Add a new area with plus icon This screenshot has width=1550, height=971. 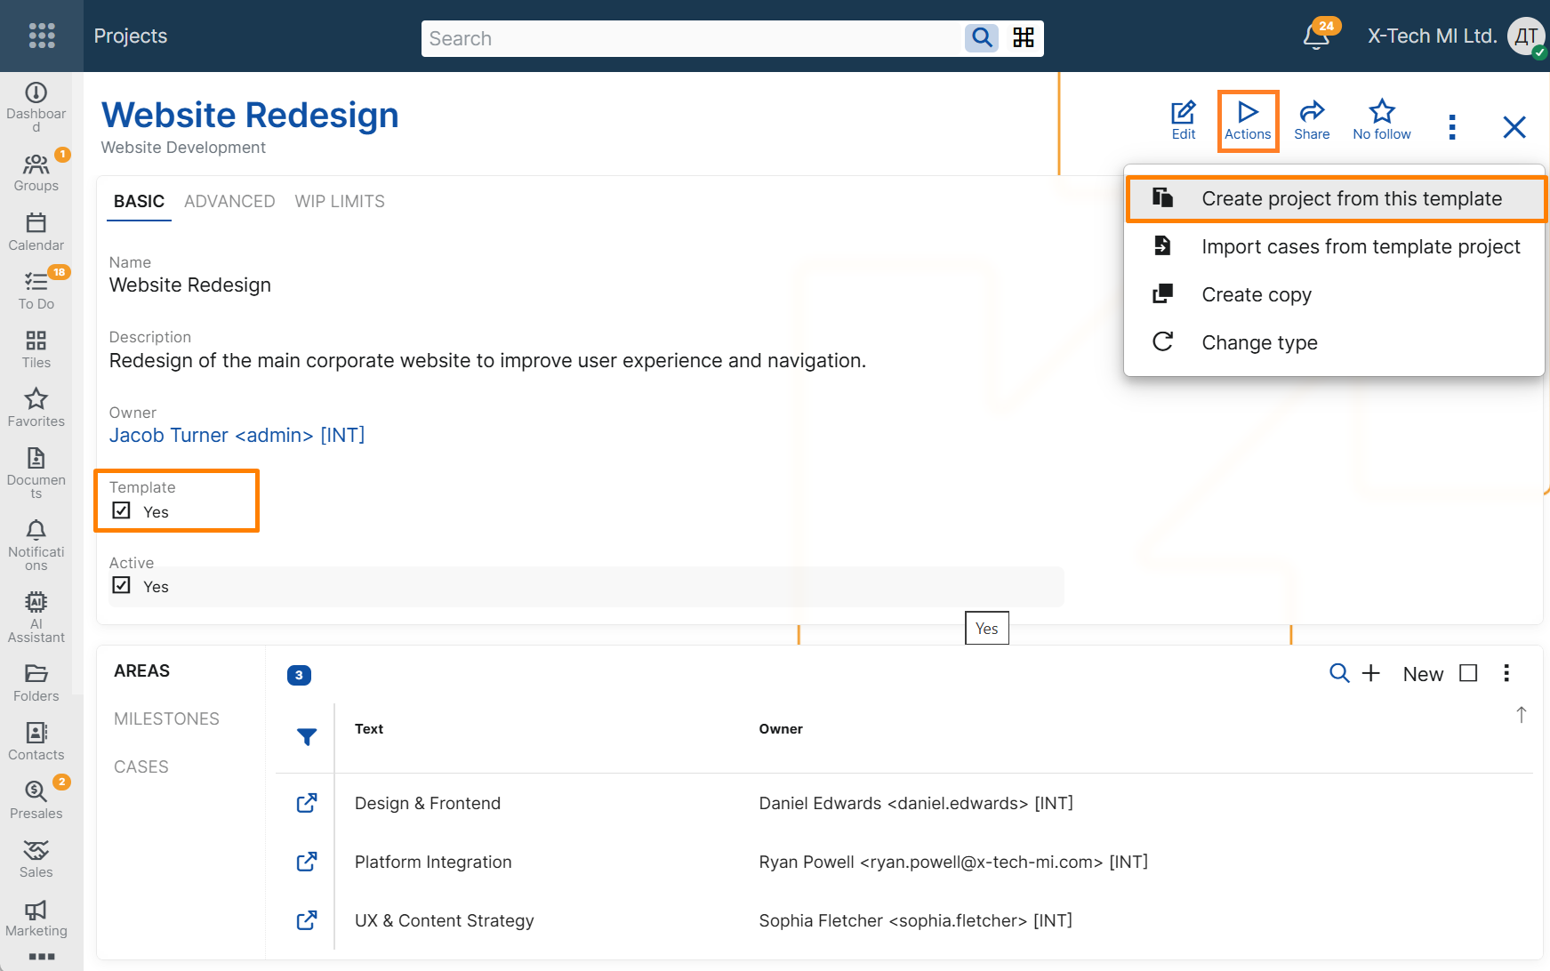tap(1371, 673)
